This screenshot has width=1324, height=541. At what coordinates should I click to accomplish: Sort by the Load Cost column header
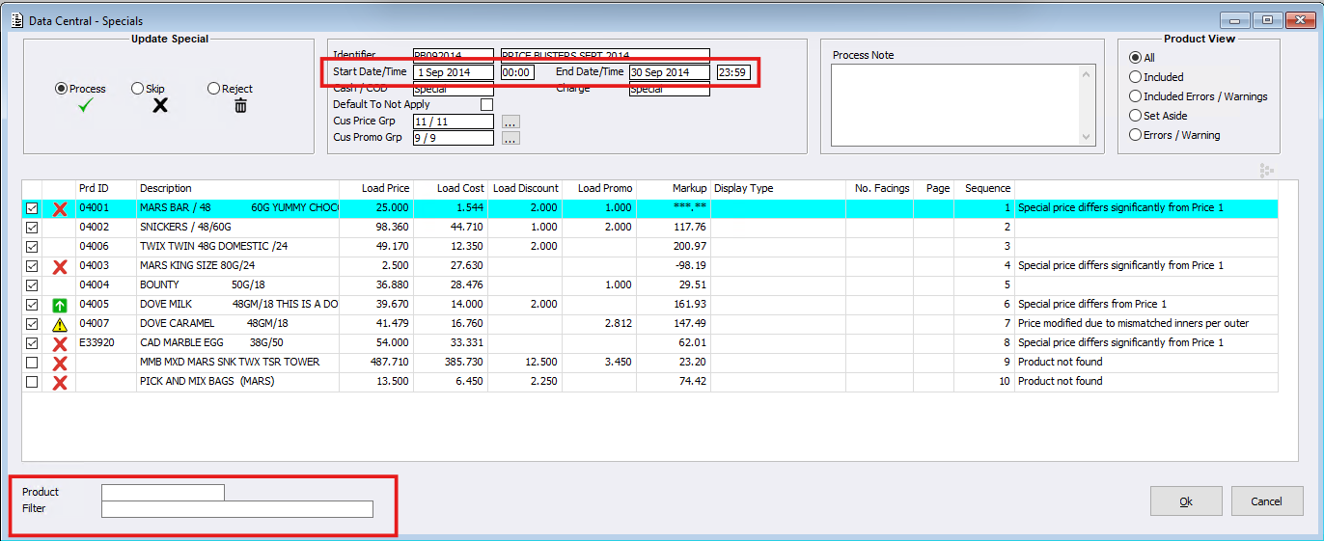coord(451,189)
